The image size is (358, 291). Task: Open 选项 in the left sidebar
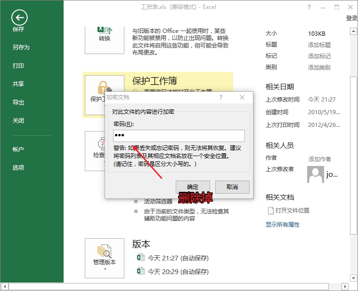(x=18, y=167)
